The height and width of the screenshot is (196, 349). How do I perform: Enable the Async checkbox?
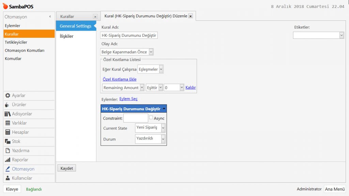pos(151,118)
